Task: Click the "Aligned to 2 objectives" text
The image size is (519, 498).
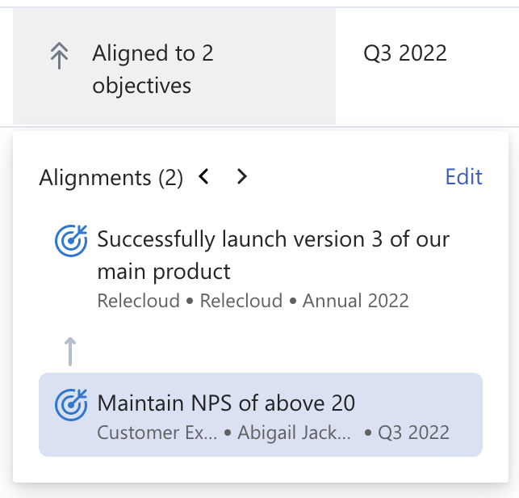Action: click(x=153, y=70)
